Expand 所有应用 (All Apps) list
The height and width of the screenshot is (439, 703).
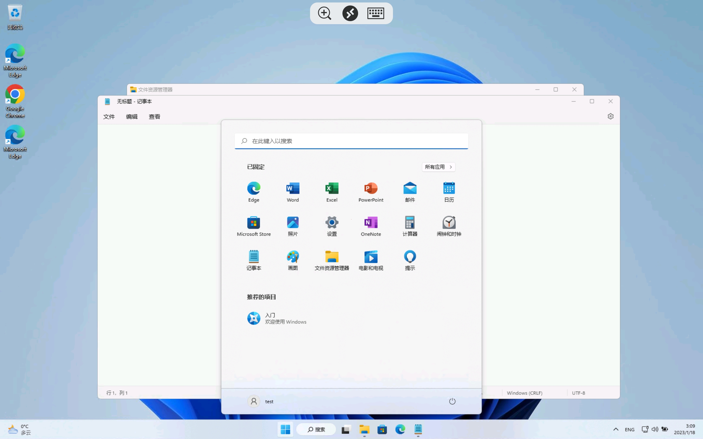437,166
